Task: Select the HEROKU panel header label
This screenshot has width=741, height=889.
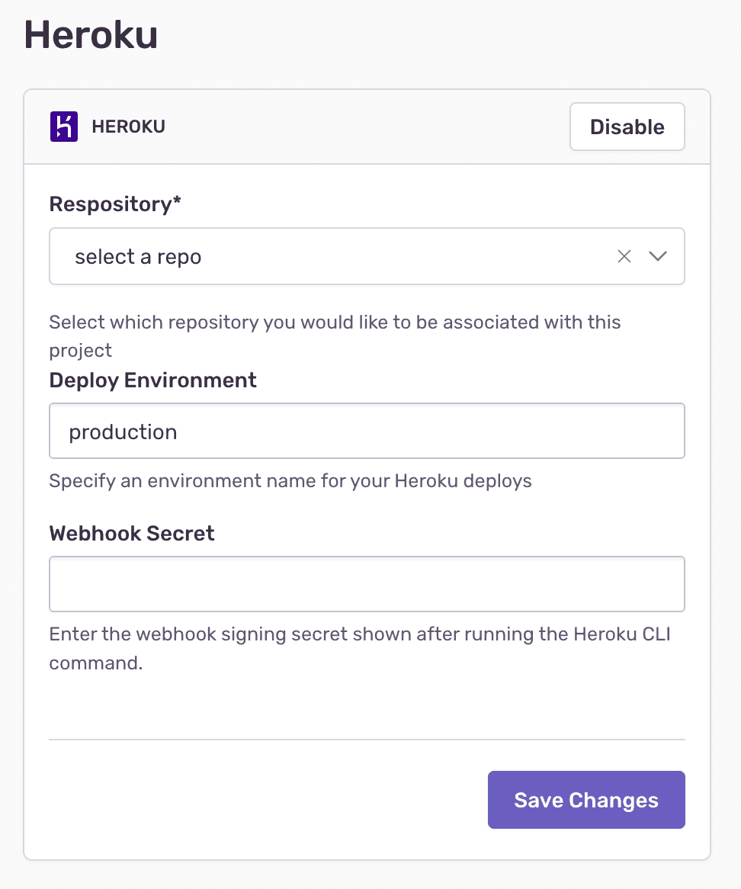Action: click(128, 127)
